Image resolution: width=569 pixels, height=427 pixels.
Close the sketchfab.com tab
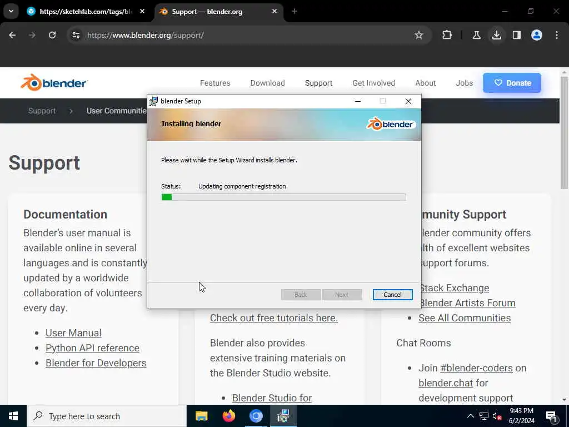point(142,12)
